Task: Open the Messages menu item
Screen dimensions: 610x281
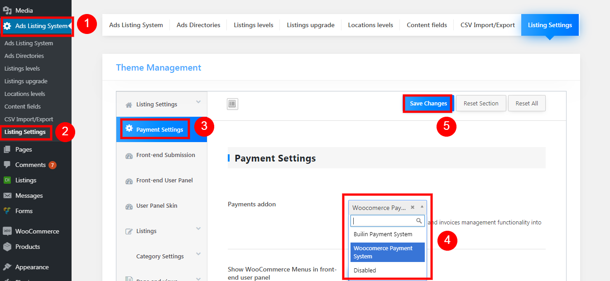Action: pos(36,195)
